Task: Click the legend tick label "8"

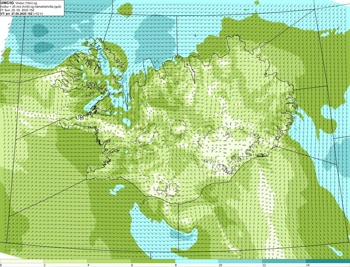Action: click(x=176, y=265)
